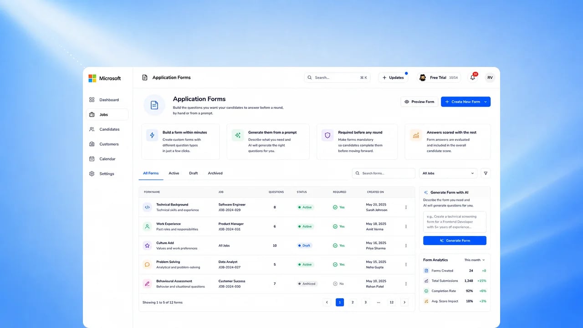The height and width of the screenshot is (328, 583).
Task: Open the notifications bell icon
Action: [x=473, y=77]
